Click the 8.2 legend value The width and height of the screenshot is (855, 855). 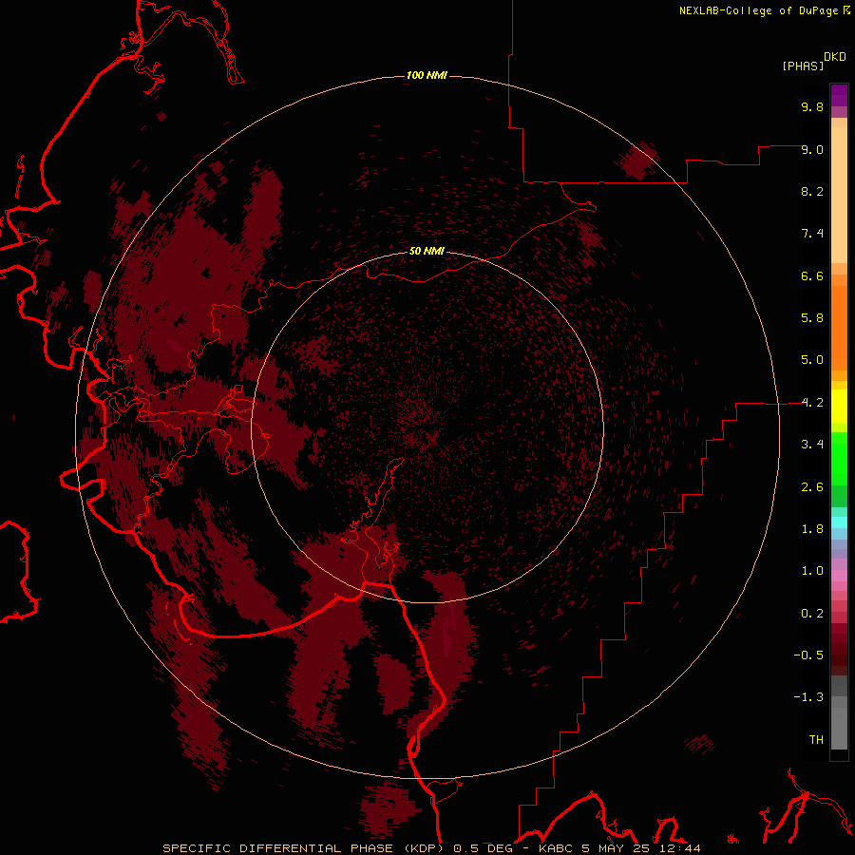(812, 191)
